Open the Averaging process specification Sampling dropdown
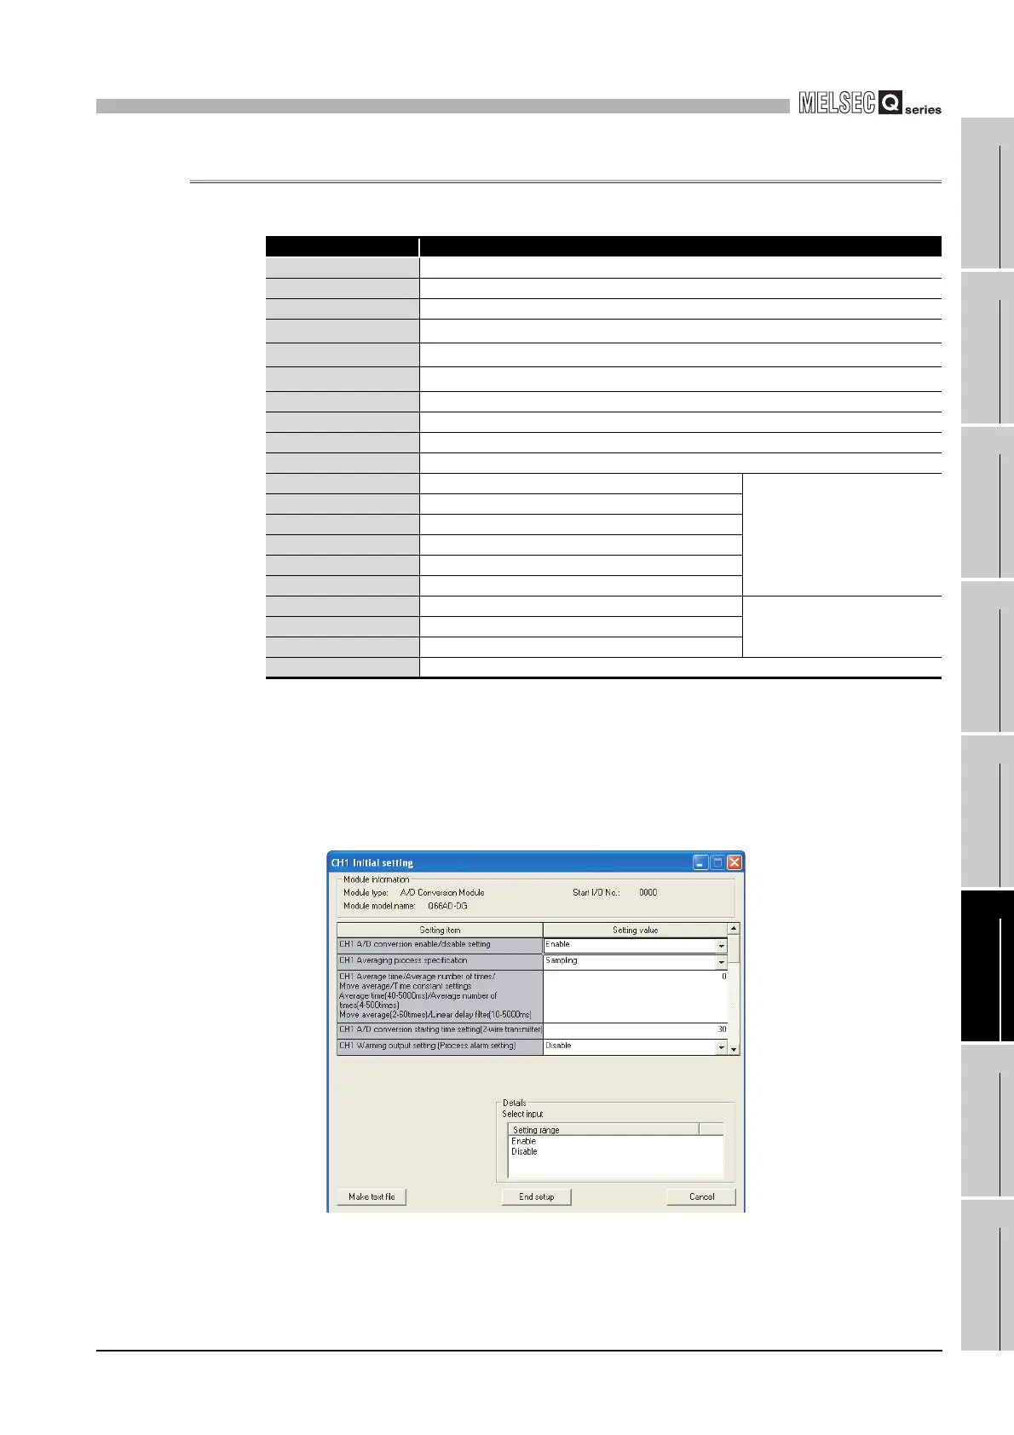The height and width of the screenshot is (1435, 1014). coord(721,961)
